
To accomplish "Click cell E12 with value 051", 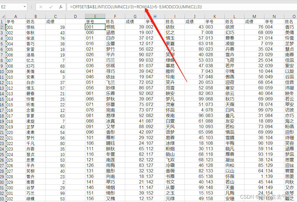I will pos(95,82).
